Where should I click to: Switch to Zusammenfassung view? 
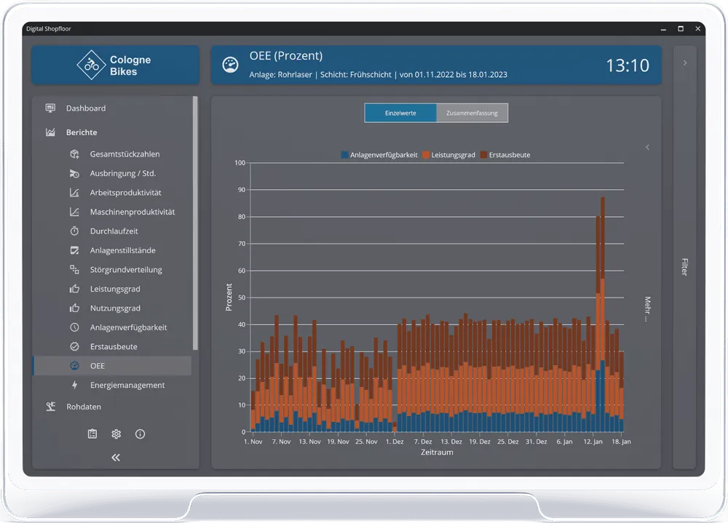click(472, 113)
